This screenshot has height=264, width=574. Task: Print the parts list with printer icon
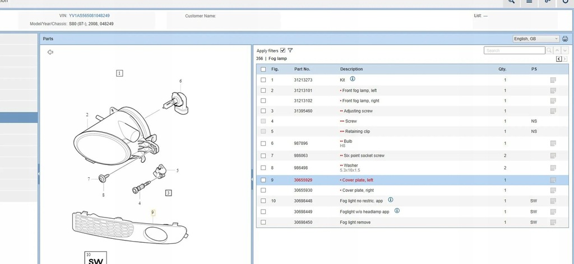click(565, 39)
